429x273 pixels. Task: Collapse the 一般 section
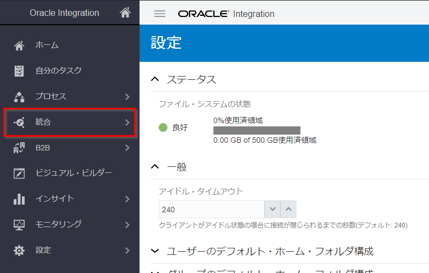point(155,167)
